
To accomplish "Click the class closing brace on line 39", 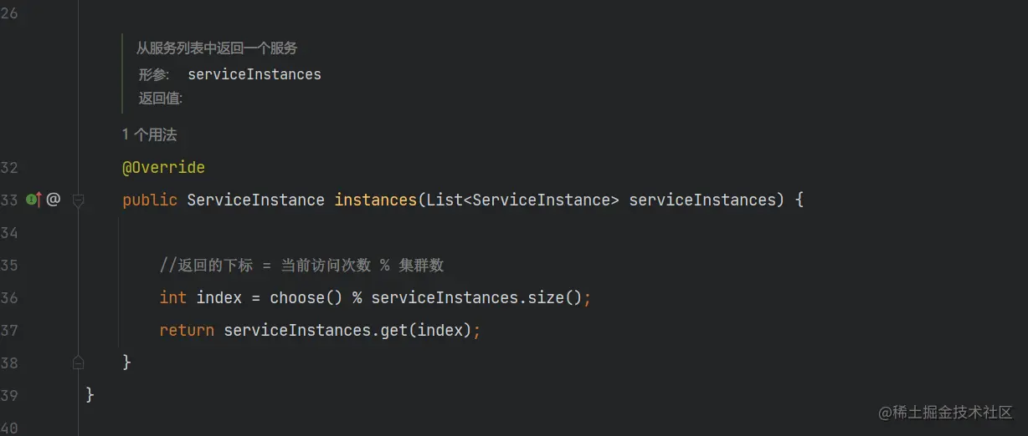I will [90, 394].
